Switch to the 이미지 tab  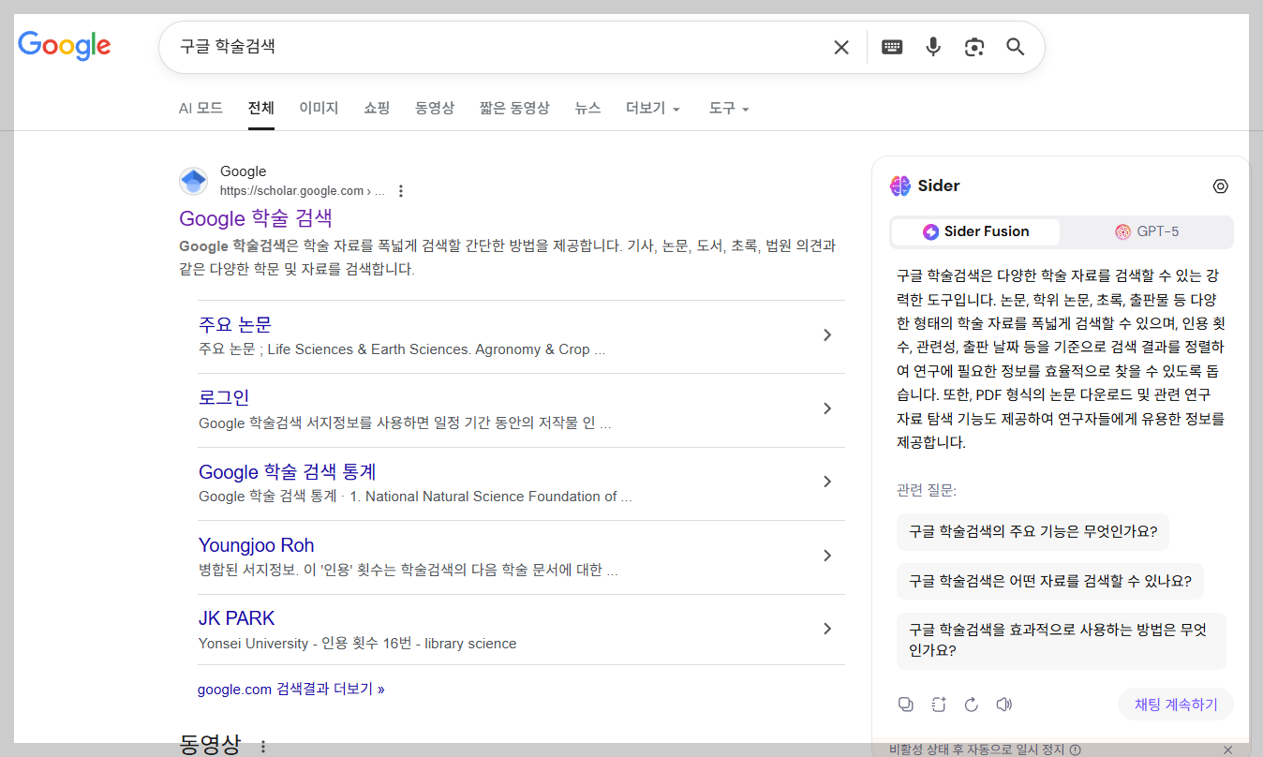click(319, 108)
